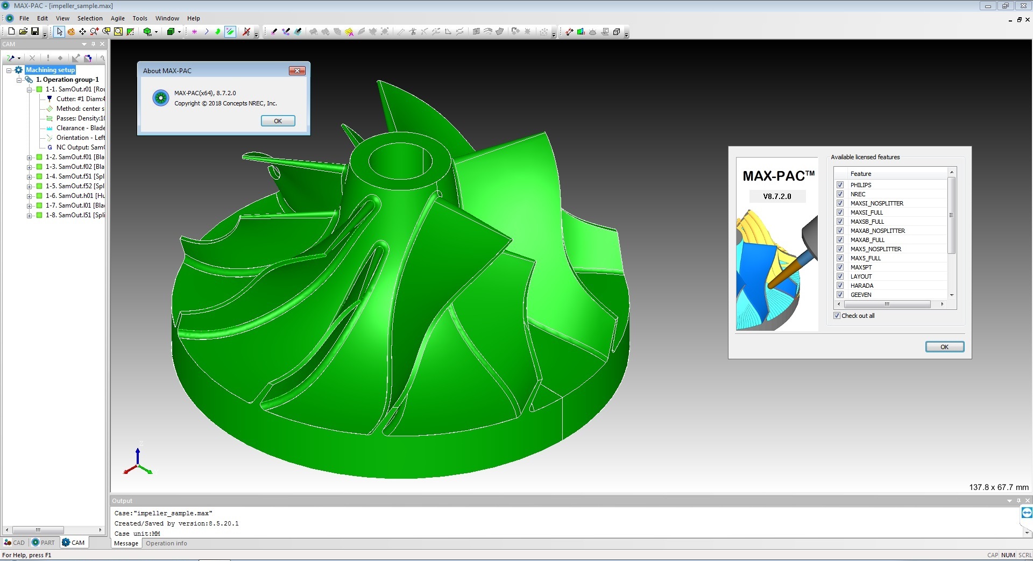
Task: Choose the orange Rotate view tool
Action: click(x=71, y=32)
